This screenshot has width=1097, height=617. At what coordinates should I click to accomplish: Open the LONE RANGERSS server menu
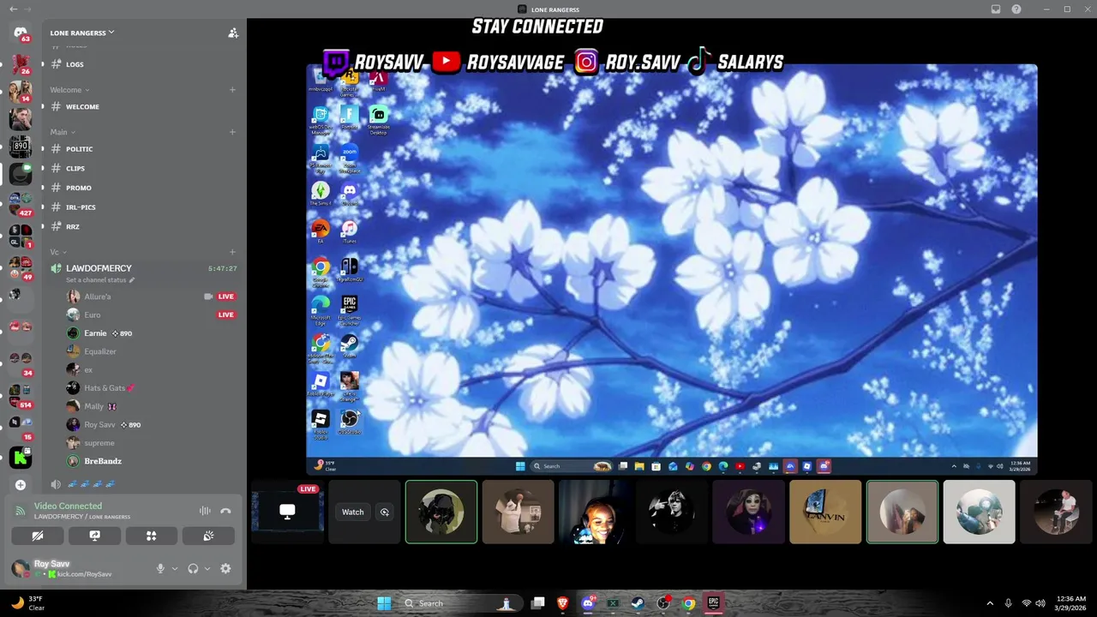pos(82,33)
